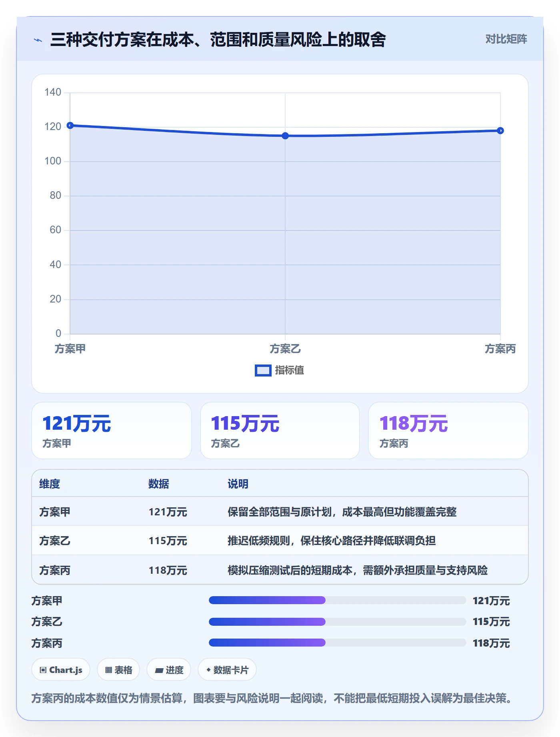The image size is (560, 737).
Task: Click the 方案甲 progress bar
Action: tap(338, 600)
